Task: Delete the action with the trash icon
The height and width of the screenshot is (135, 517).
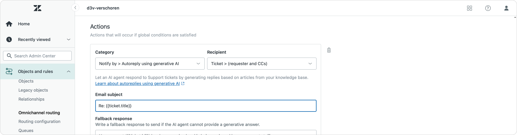Action: coord(329,50)
